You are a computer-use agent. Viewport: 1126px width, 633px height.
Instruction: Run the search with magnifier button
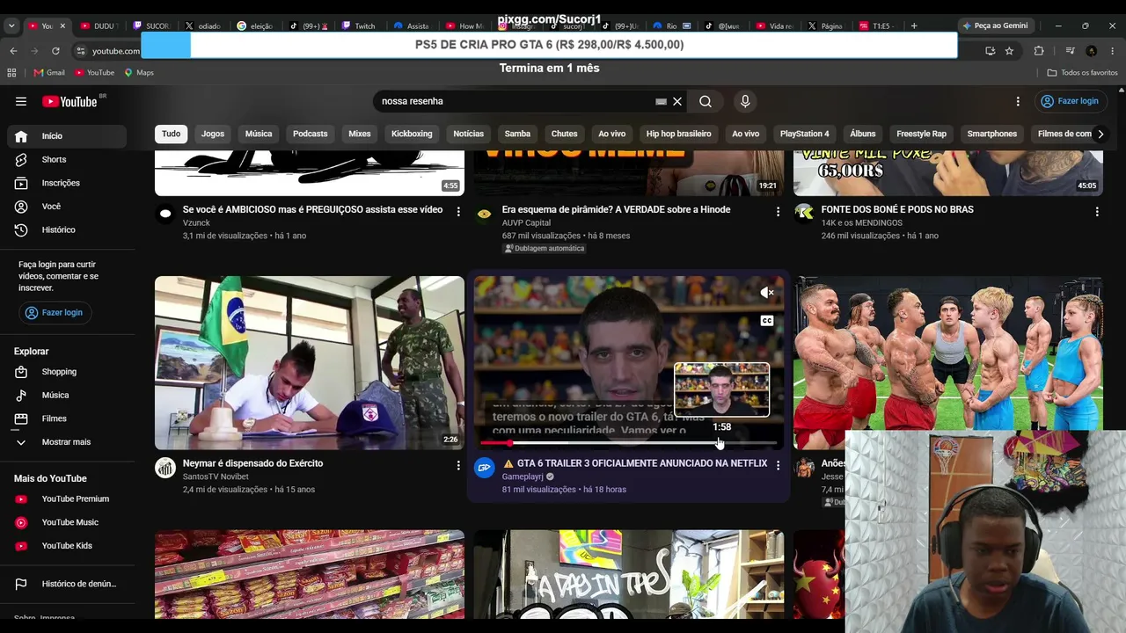click(706, 101)
